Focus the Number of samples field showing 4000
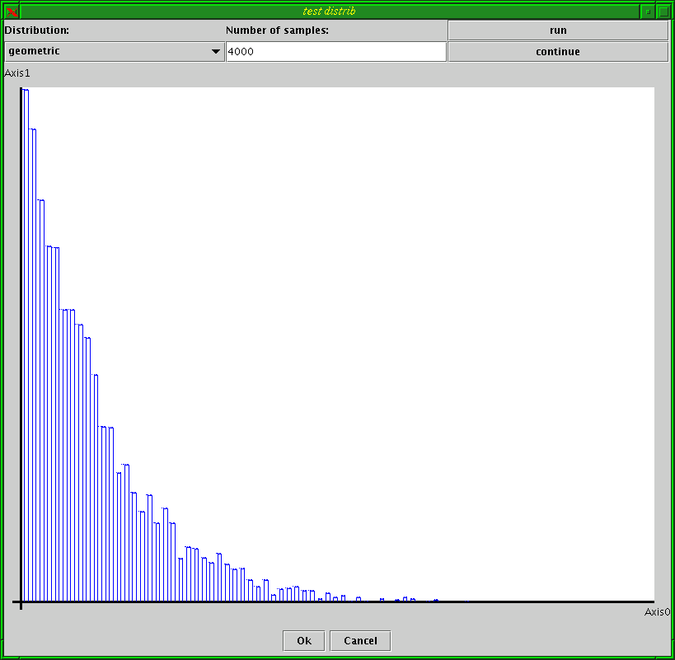The image size is (675, 660). pos(335,52)
